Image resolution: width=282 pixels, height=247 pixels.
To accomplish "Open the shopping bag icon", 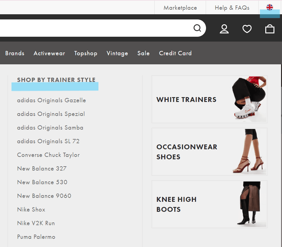I will click(270, 29).
